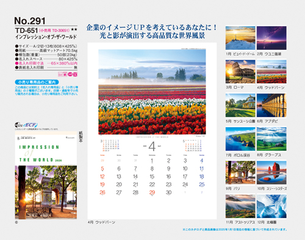Click the June Abu Dhabi thumbnail
Viewport: 305px width, 240px height.
point(271,105)
